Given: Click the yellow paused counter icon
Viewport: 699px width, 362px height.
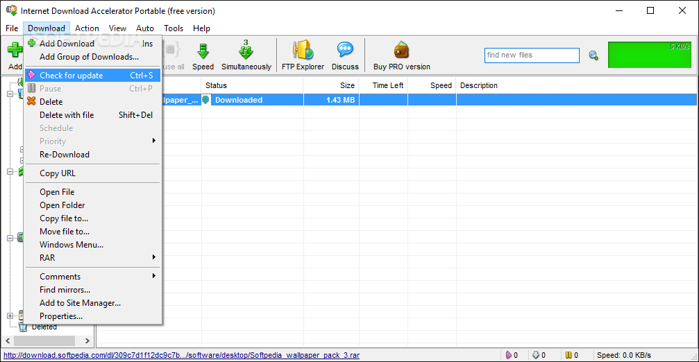Looking at the screenshot, I should pos(569,355).
